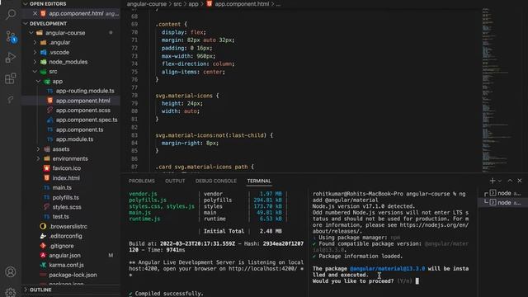Open app.component.spec.ts file
The image size is (528, 297).
click(87, 120)
